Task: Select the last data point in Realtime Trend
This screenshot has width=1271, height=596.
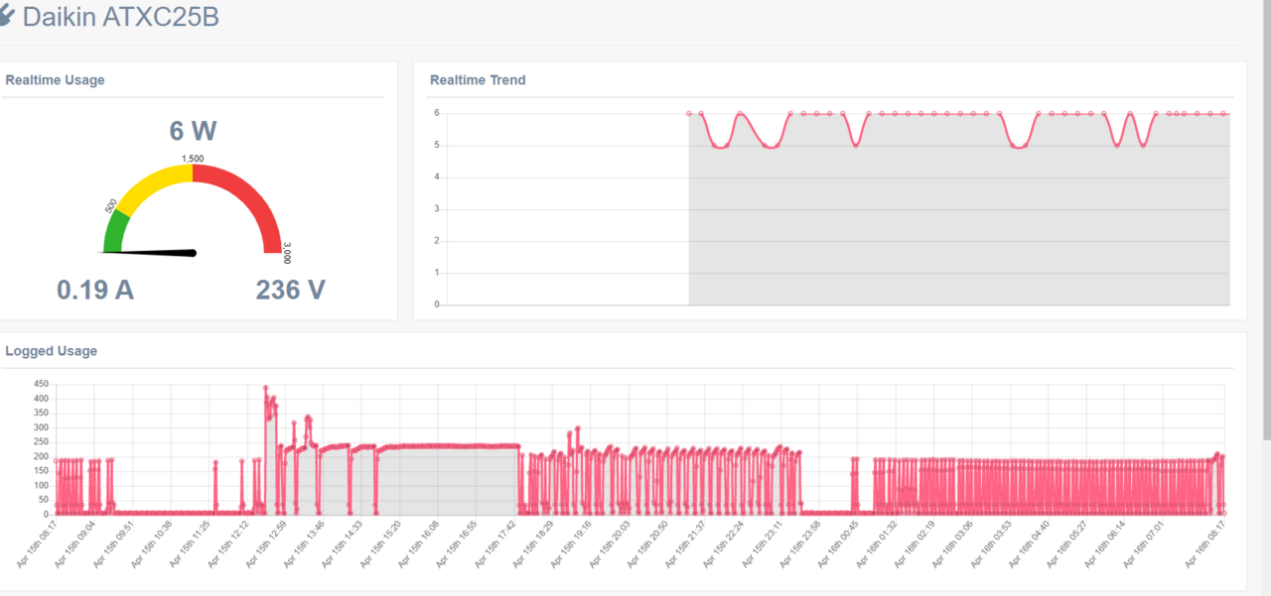Action: (1224, 113)
